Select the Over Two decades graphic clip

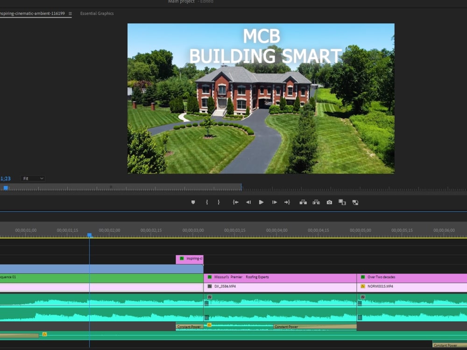[x=412, y=277]
